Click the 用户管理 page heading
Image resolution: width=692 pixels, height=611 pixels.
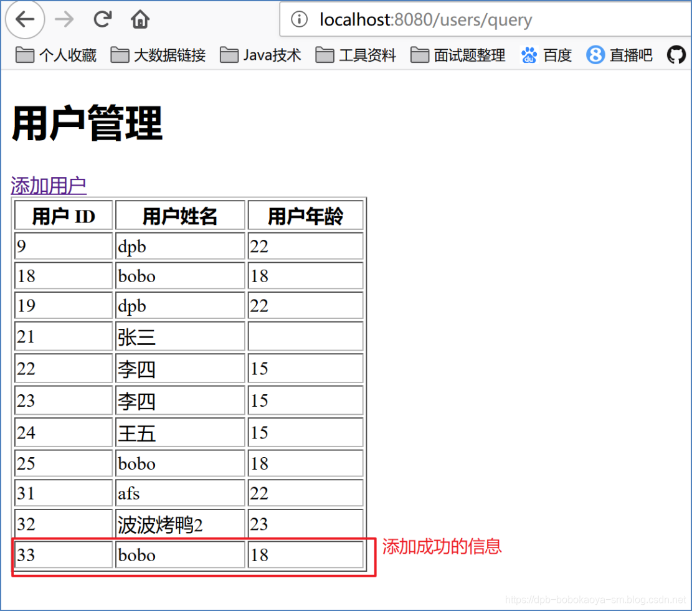[x=87, y=123]
